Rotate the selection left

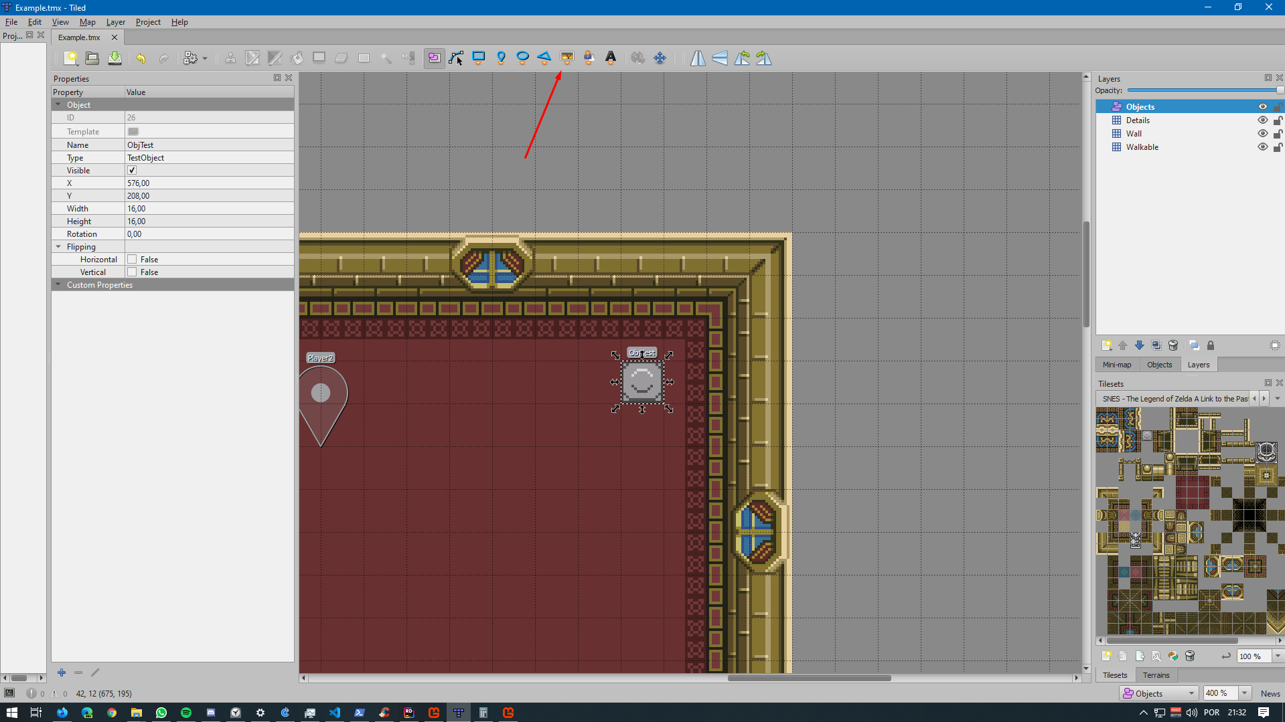tap(742, 58)
